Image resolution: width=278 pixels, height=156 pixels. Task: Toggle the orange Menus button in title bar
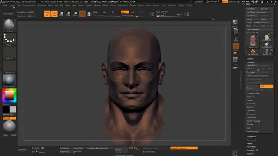click(x=225, y=2)
